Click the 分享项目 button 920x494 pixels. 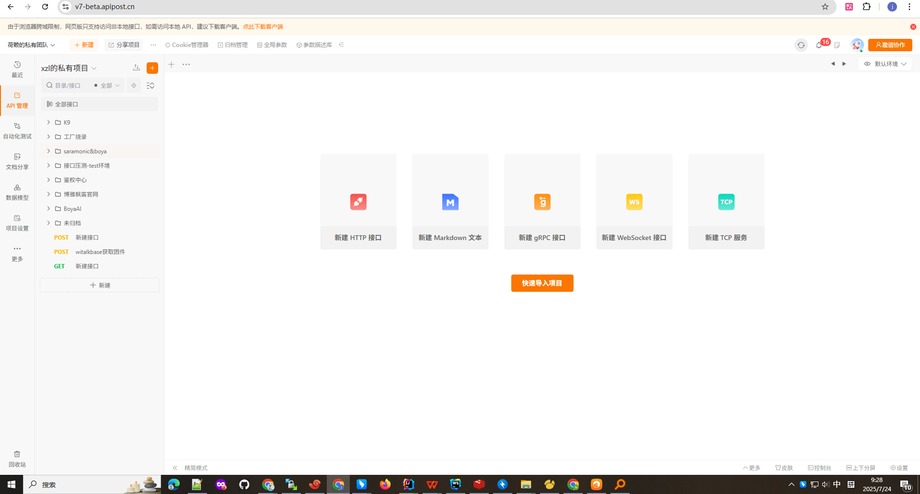tap(124, 45)
